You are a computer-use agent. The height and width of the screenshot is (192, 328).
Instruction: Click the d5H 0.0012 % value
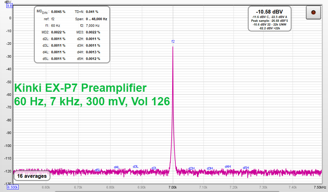coord(93,59)
